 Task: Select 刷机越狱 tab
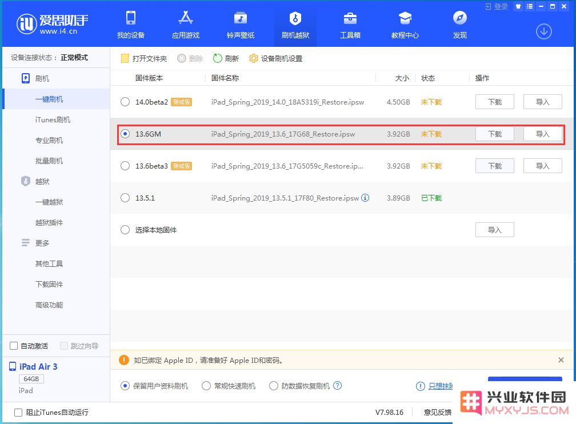[x=295, y=25]
